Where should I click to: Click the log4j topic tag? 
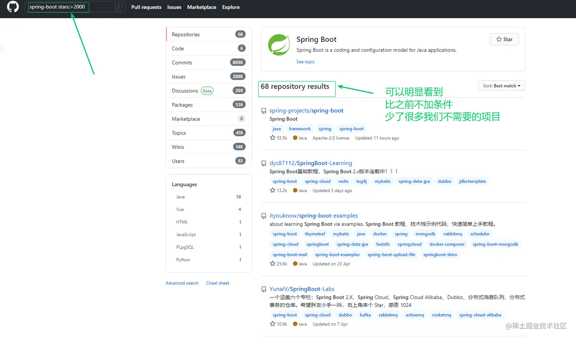[362, 181]
